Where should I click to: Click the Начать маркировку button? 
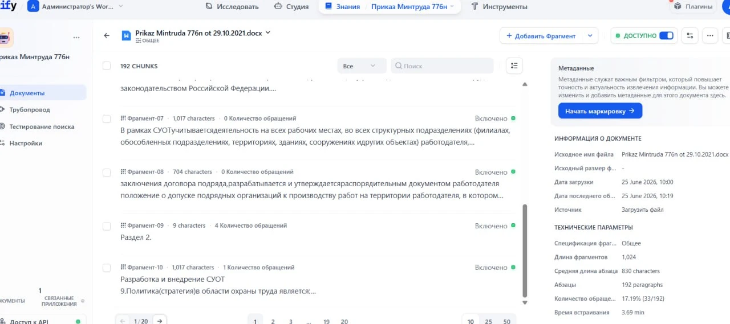click(600, 111)
